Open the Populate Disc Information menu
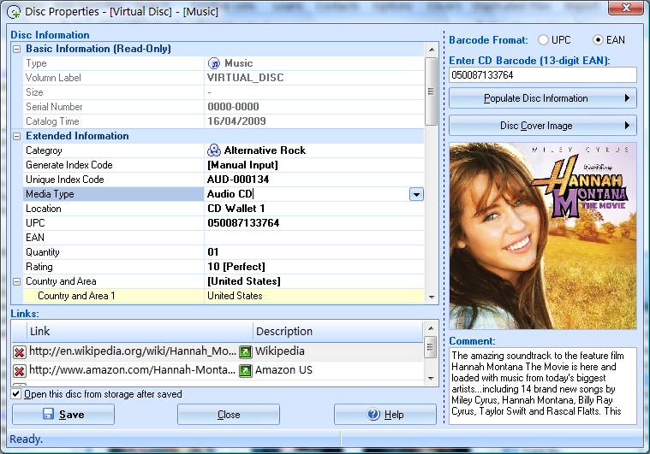Image resolution: width=650 pixels, height=454 pixels. click(x=543, y=98)
